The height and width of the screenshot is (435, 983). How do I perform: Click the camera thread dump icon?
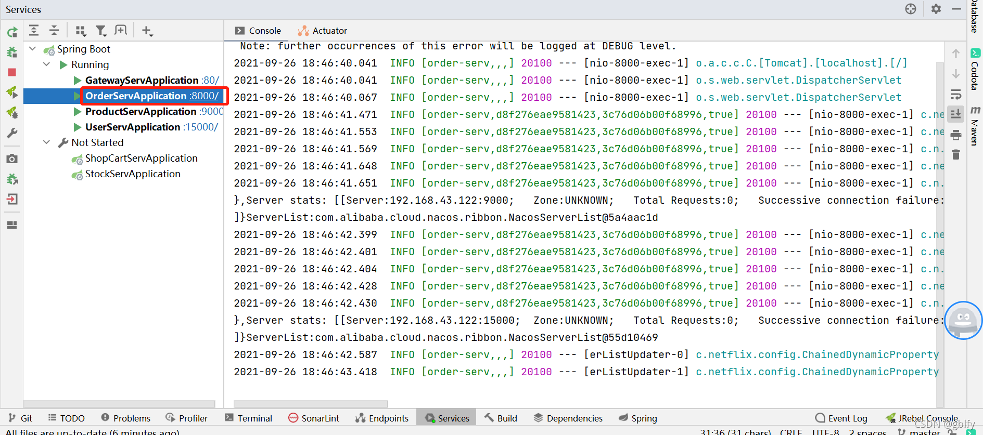[12, 159]
